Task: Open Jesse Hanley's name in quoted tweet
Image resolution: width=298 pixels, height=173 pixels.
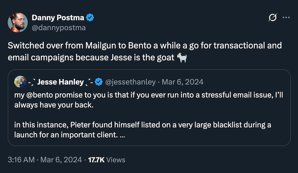Action: (60, 81)
